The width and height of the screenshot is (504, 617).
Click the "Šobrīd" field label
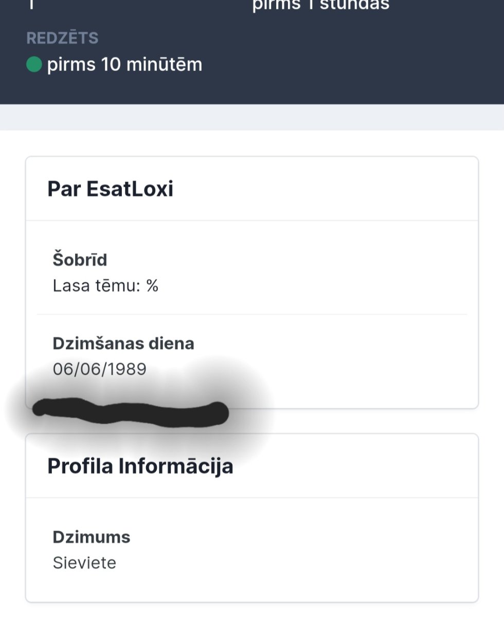tap(80, 260)
